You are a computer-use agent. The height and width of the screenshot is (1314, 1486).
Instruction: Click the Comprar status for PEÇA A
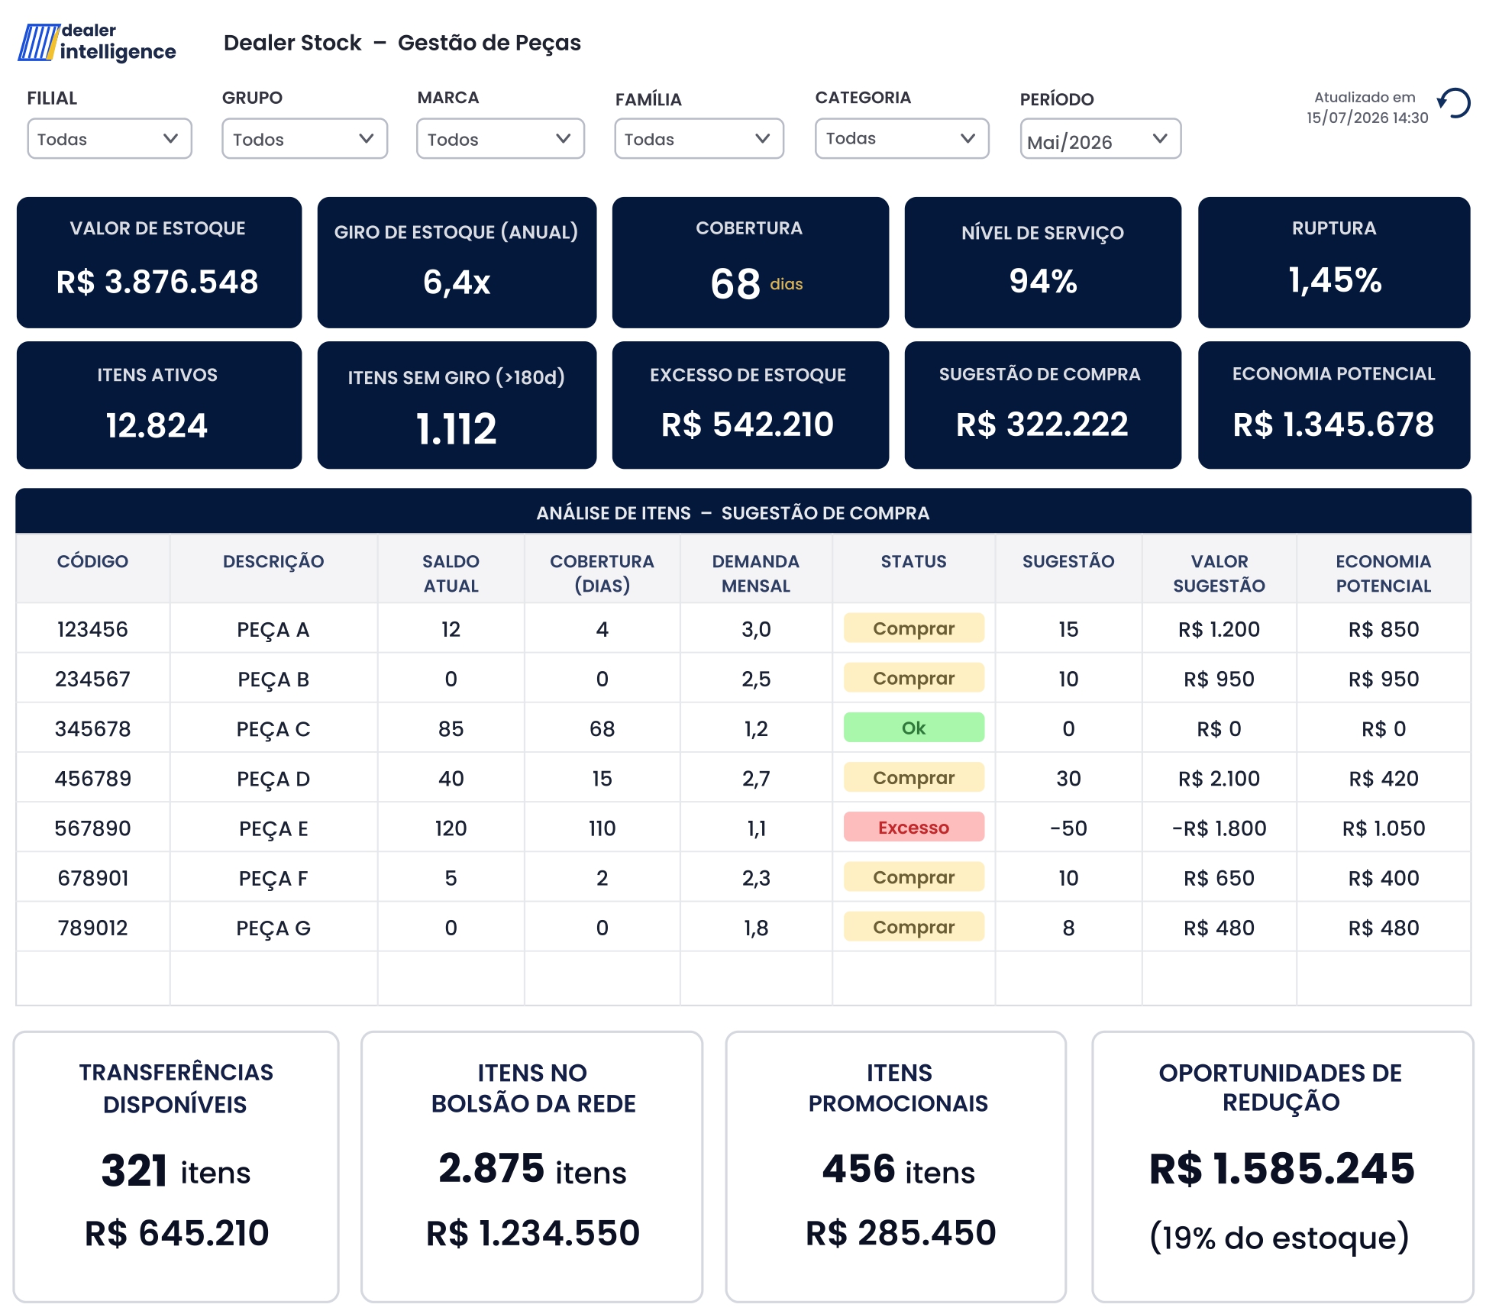click(913, 628)
